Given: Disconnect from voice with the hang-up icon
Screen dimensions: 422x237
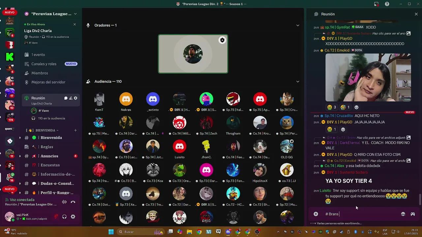Looking at the screenshot, I should tap(73, 202).
